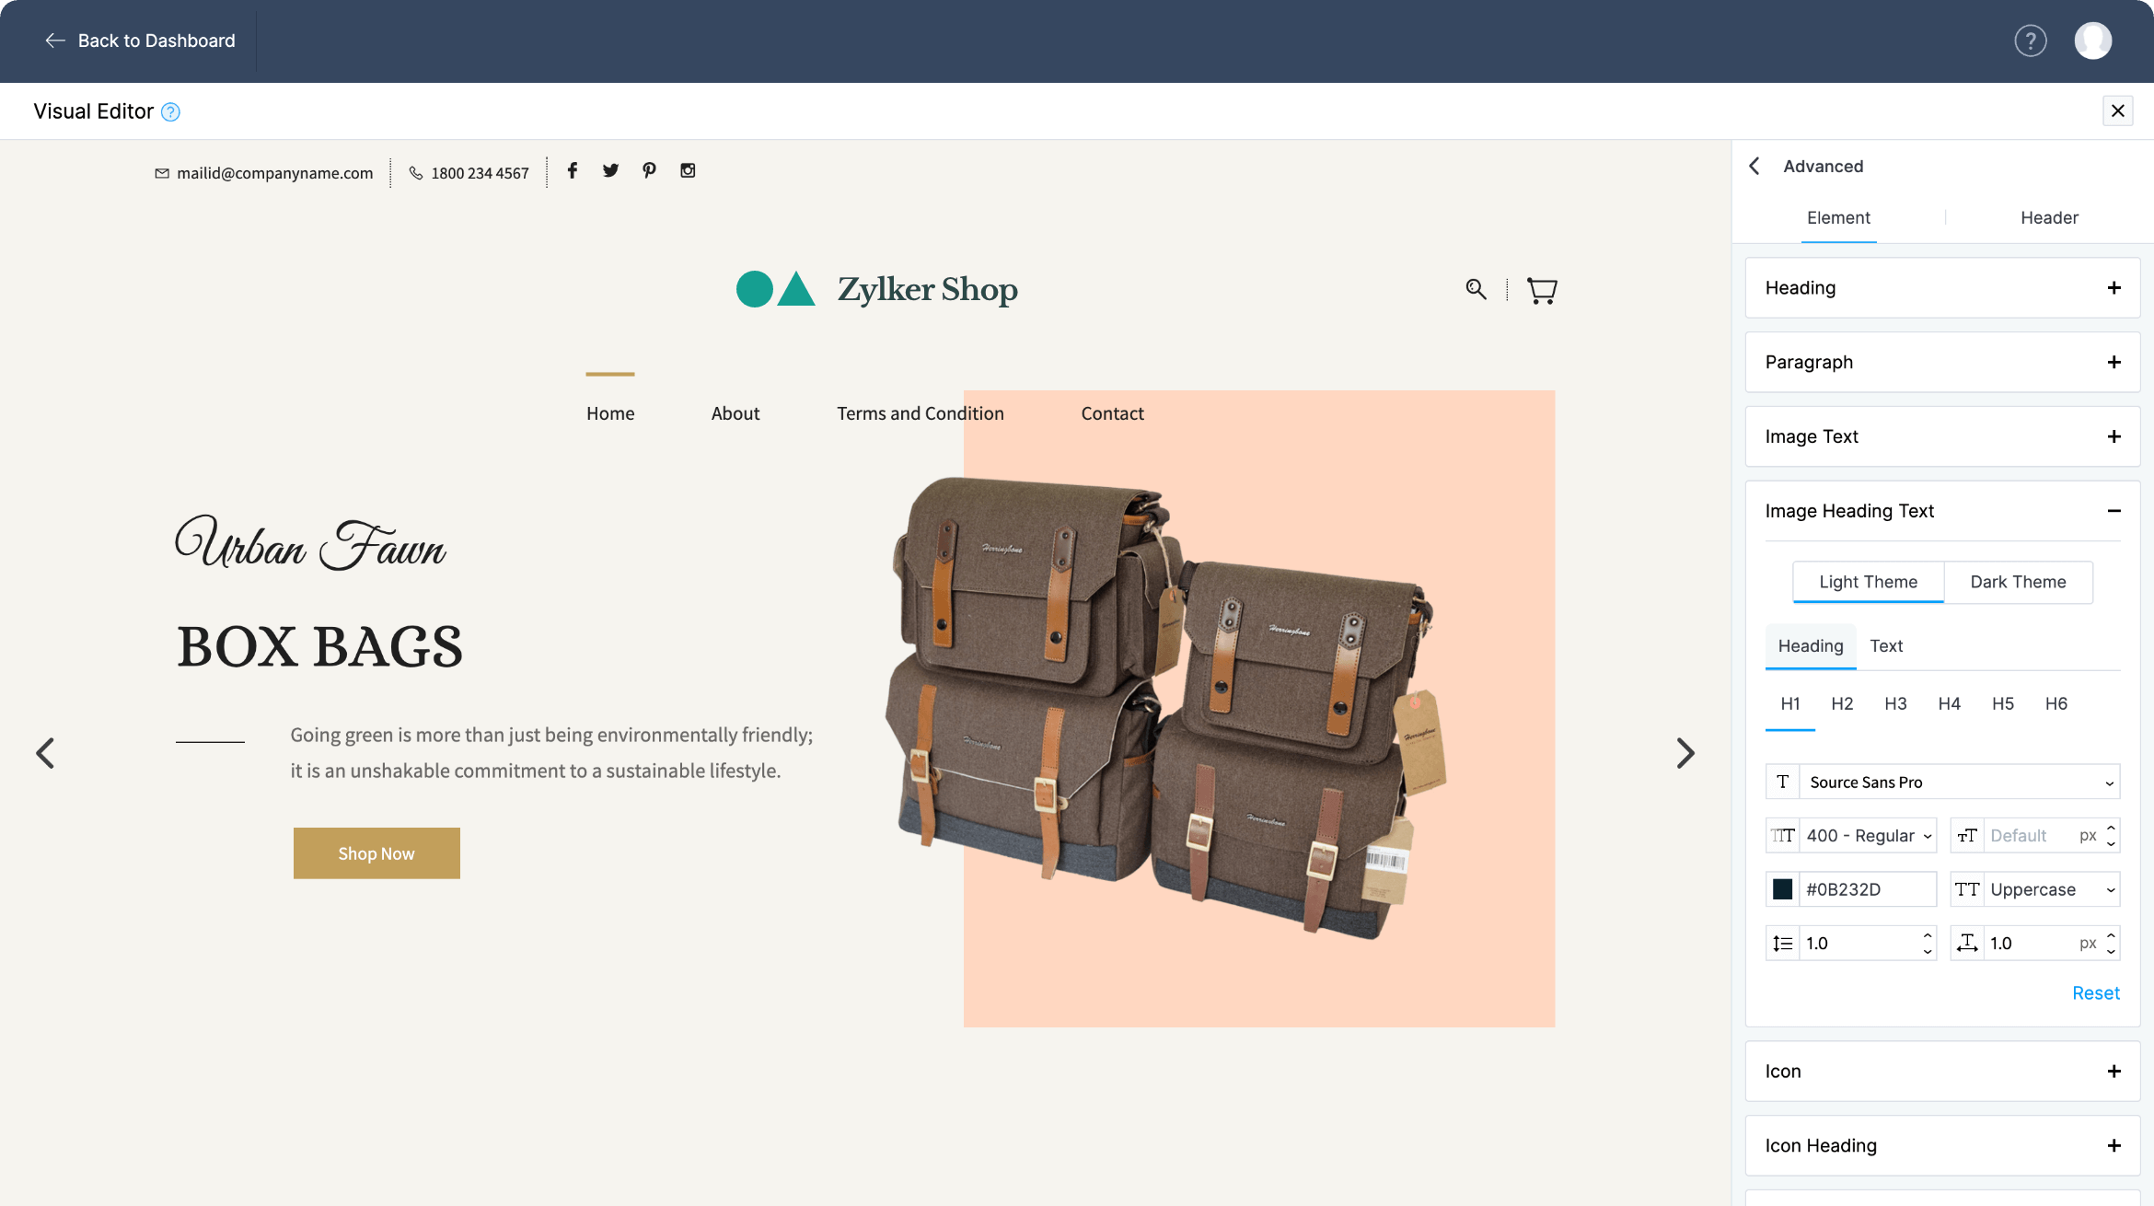Image resolution: width=2154 pixels, height=1206 pixels.
Task: Click the help question mark icon in the top bar
Action: (2030, 41)
